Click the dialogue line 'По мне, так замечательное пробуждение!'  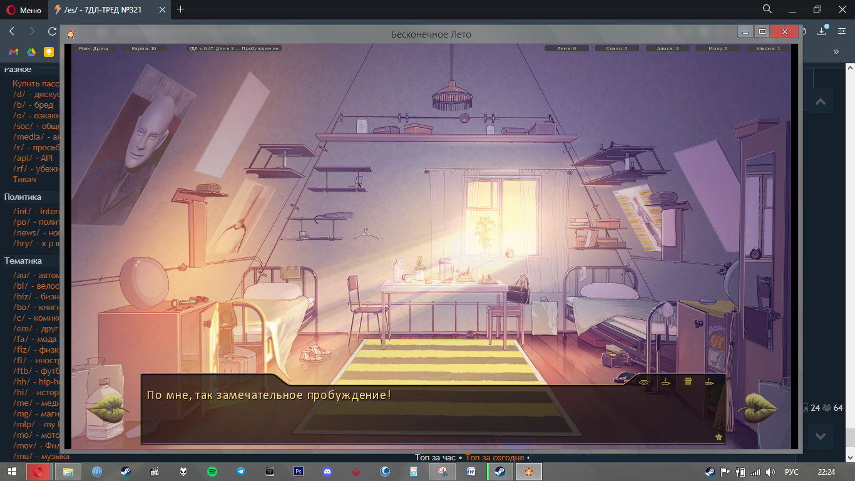[x=269, y=395]
